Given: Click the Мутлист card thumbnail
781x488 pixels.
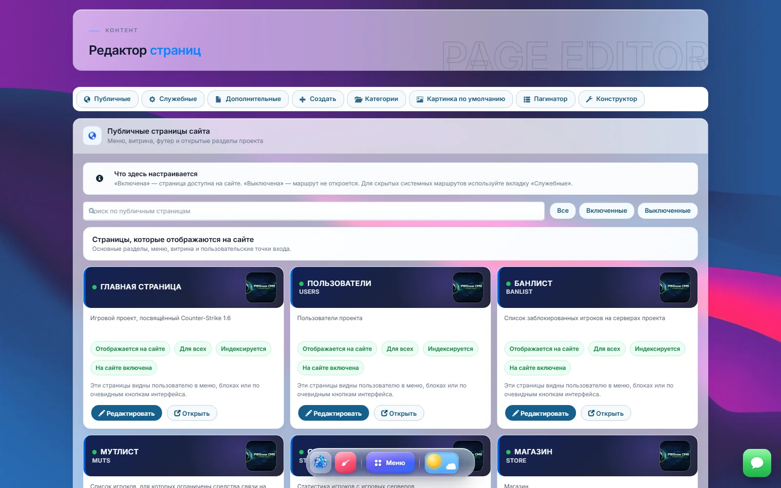Looking at the screenshot, I should 261,456.
